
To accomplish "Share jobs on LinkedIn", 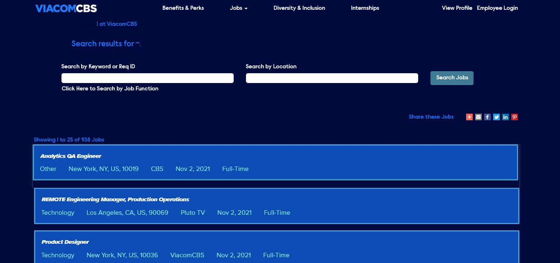I will 505,117.
